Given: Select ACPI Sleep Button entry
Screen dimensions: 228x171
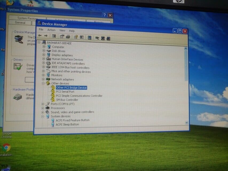Looking at the screenshot, I should coord(67,125).
